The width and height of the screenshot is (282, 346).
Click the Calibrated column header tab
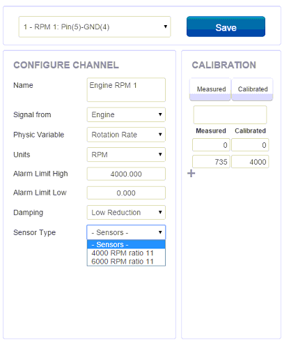coord(252,89)
